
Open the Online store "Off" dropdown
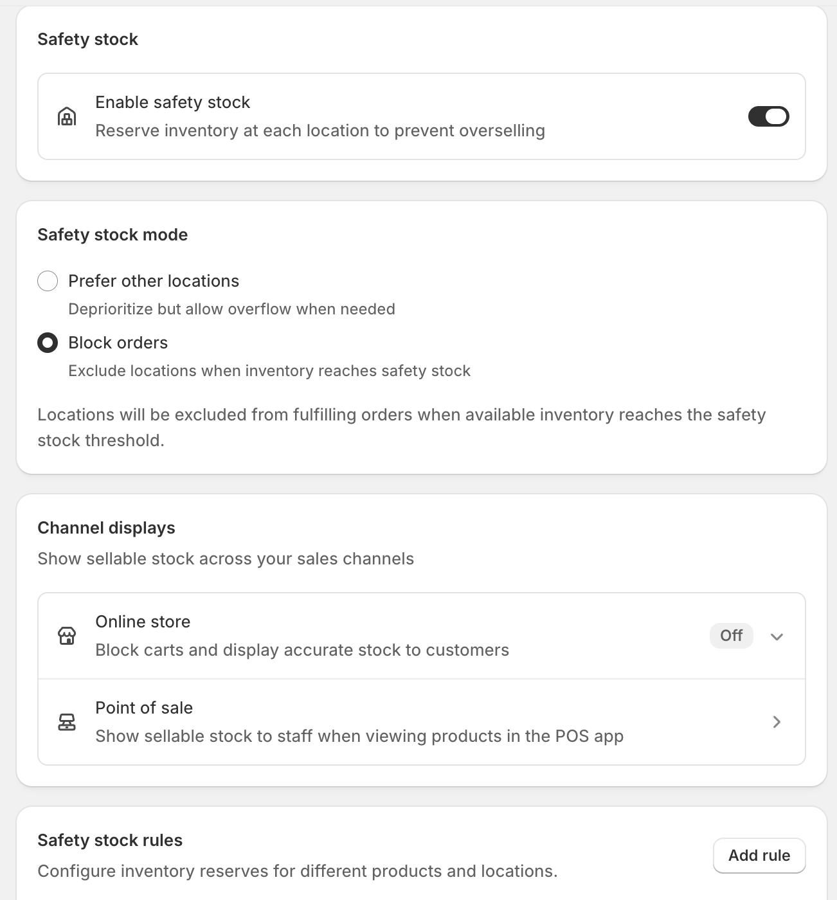[731, 636]
